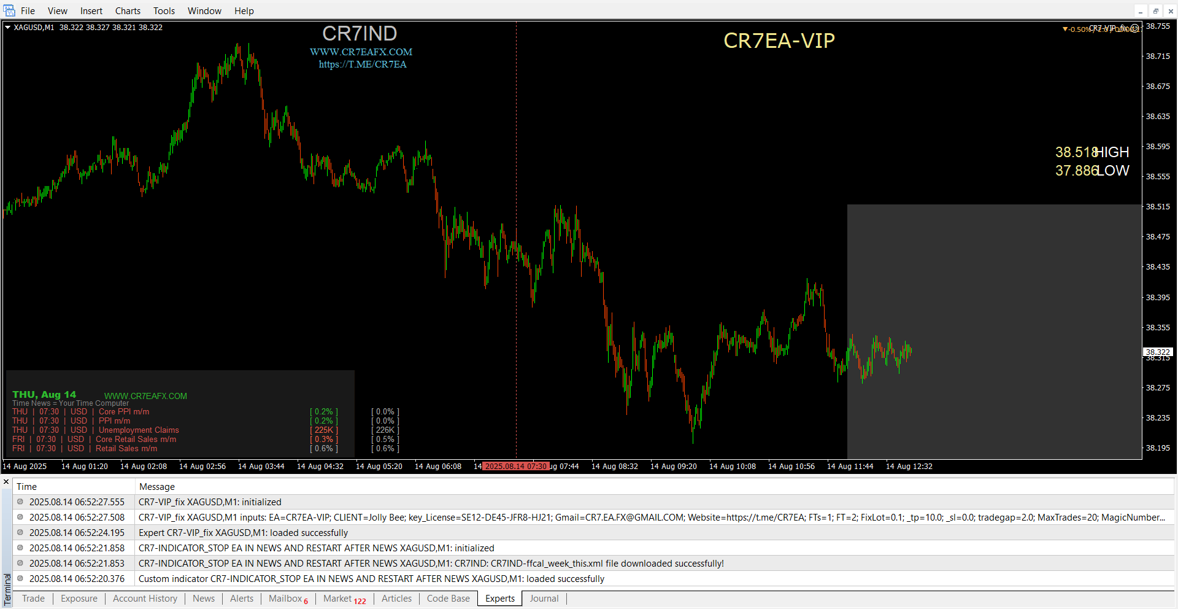
Task: Click the 38.322 current price label
Action: point(1158,352)
